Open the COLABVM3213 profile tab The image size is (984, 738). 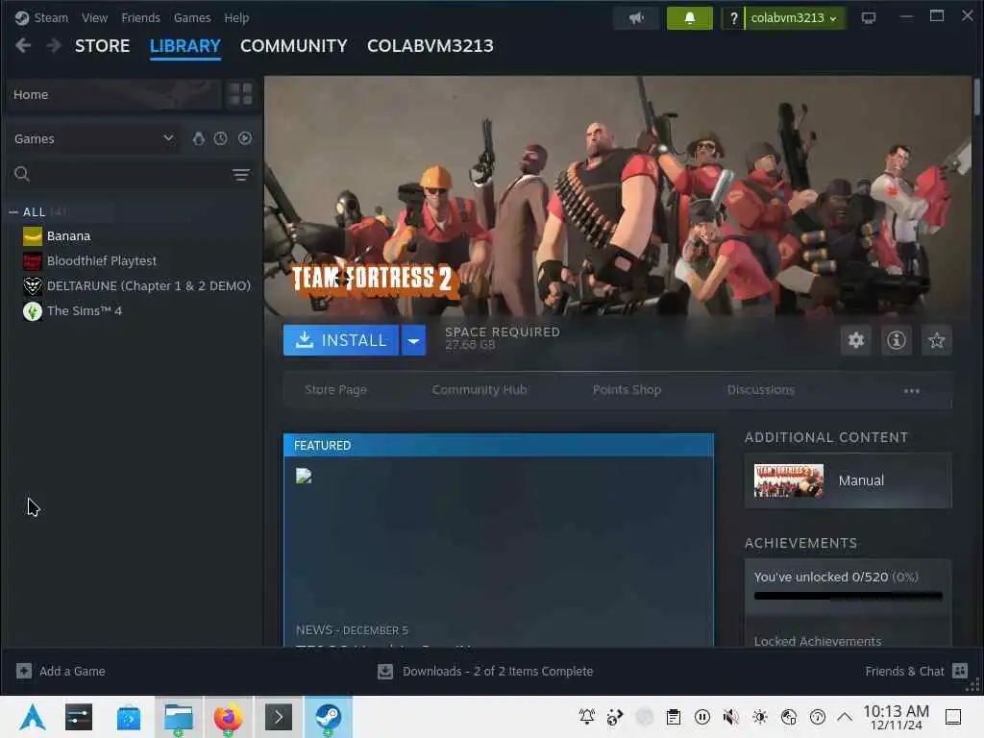pos(430,46)
